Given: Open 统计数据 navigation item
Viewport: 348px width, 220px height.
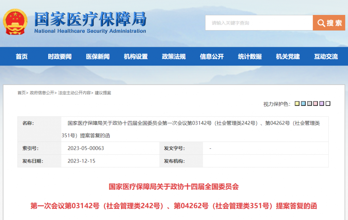Looking at the screenshot, I should tap(250, 57).
